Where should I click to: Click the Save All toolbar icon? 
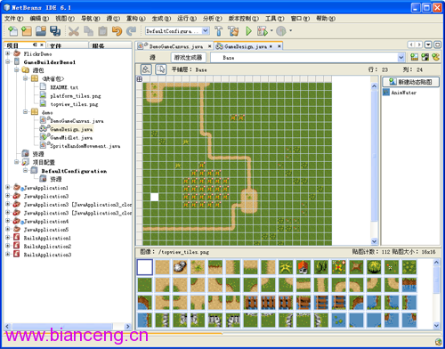coord(55,31)
